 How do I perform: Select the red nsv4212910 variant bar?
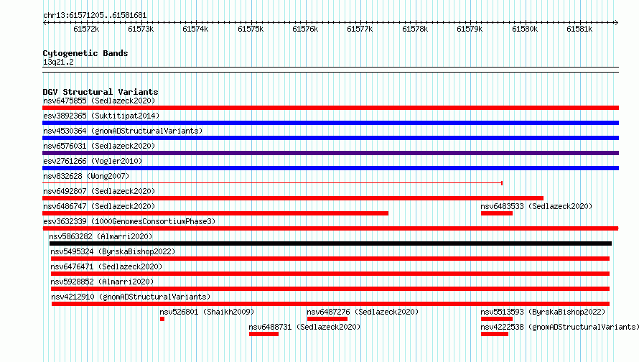330,304
